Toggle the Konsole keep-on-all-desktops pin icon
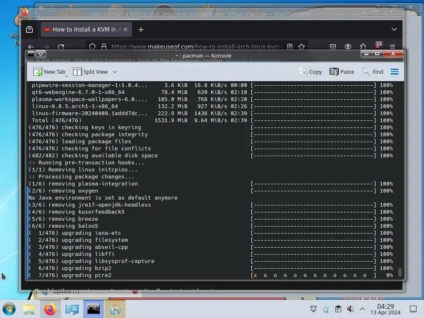Screen dimensions: 424x318 (x=41, y=53)
